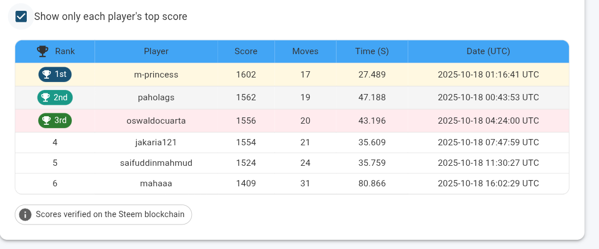Click the rank 6 cell

(55, 183)
